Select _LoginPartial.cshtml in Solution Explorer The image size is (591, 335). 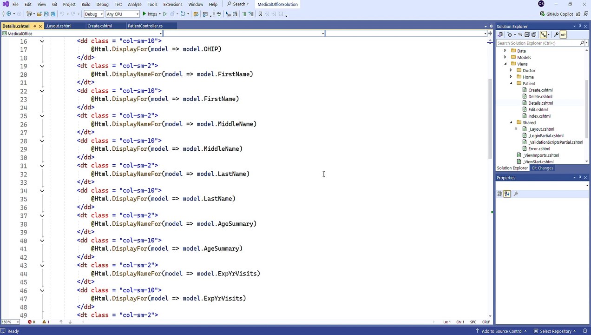click(x=545, y=135)
